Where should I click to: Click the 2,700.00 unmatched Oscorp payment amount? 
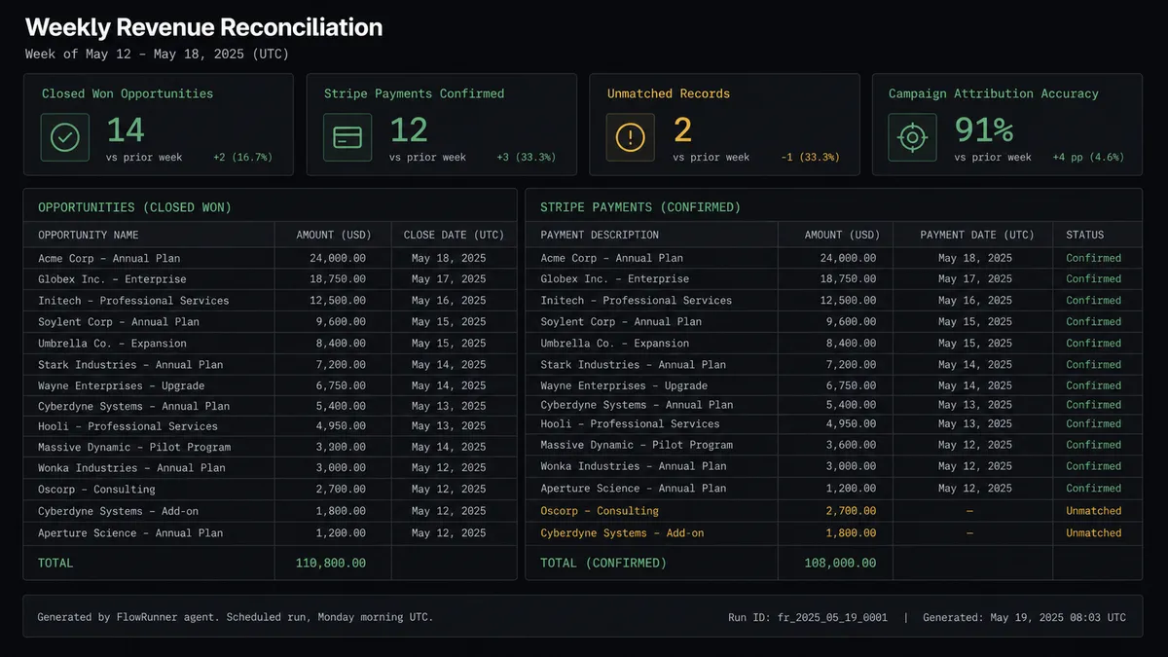[x=851, y=511]
